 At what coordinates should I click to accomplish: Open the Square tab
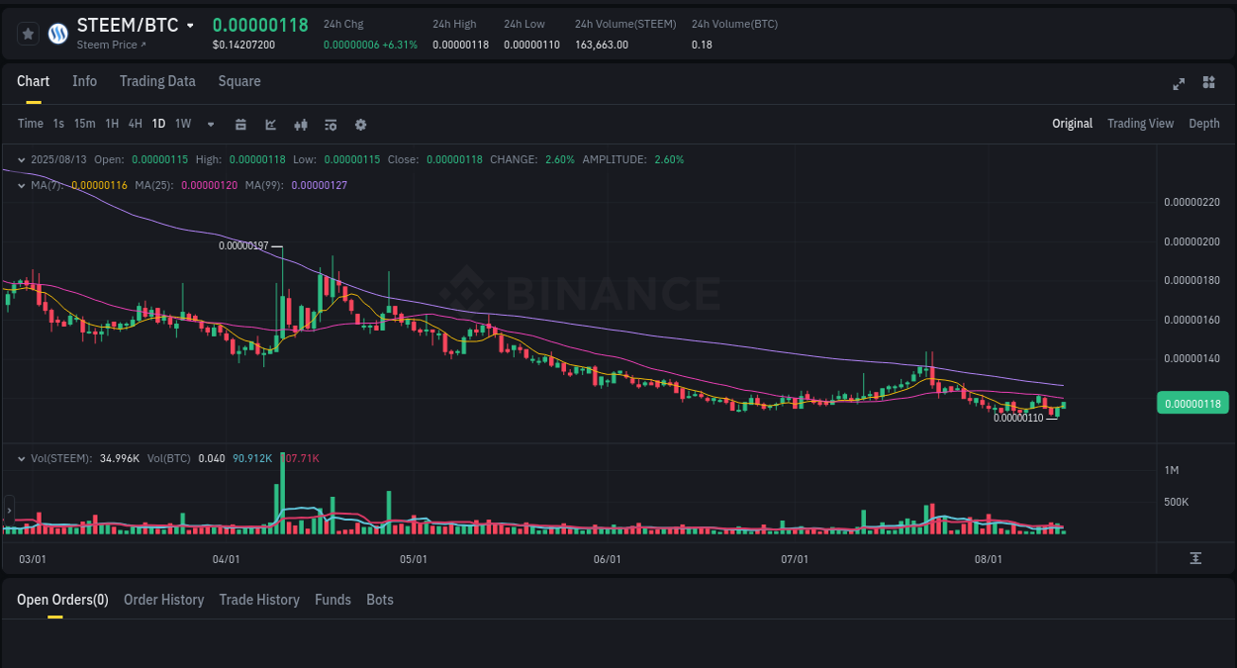(x=239, y=81)
